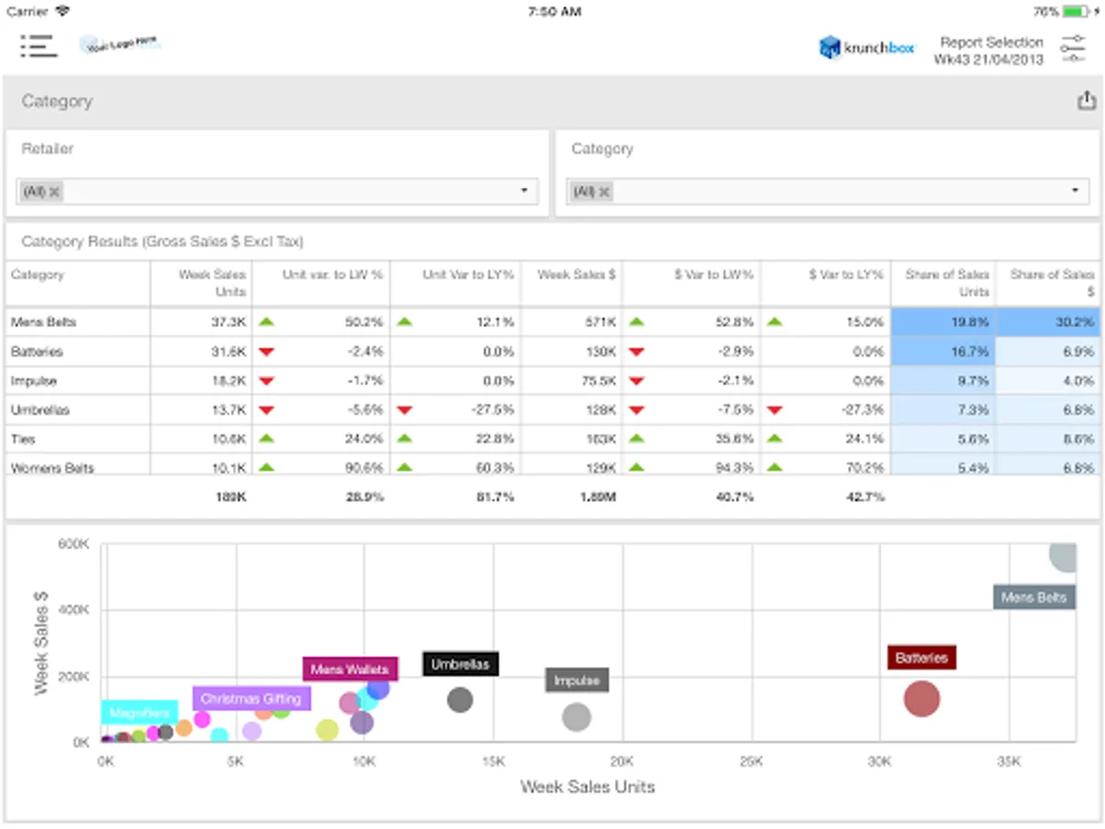Click green up arrow beside 52.8%
The width and height of the screenshot is (1105, 829).
coord(635,322)
